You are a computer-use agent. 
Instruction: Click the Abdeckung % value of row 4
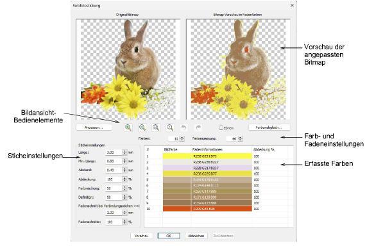pos(256,174)
